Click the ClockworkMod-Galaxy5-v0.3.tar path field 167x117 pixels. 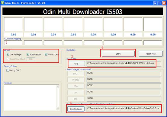click(124, 109)
